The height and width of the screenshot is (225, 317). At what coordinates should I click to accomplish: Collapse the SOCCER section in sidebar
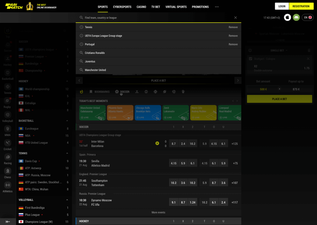pyautogui.click(x=67, y=41)
